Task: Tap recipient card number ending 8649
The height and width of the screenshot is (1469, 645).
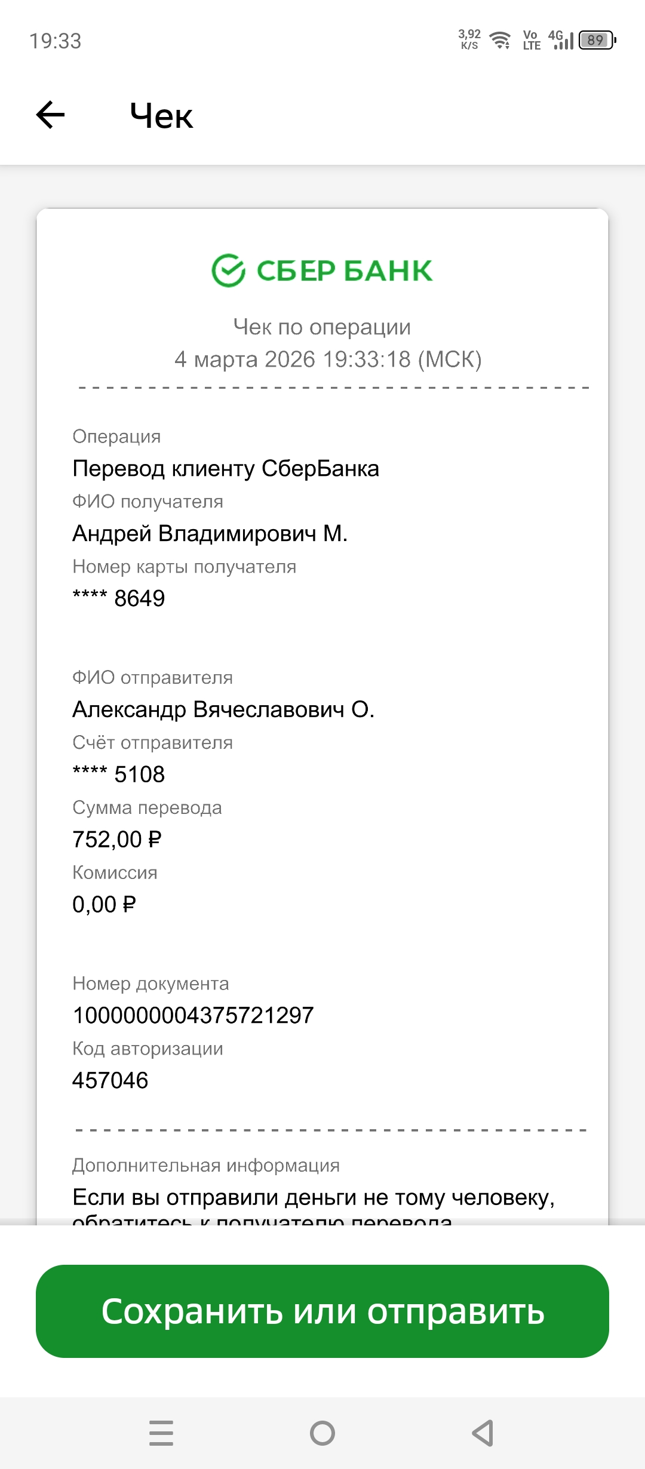Action: (x=119, y=598)
